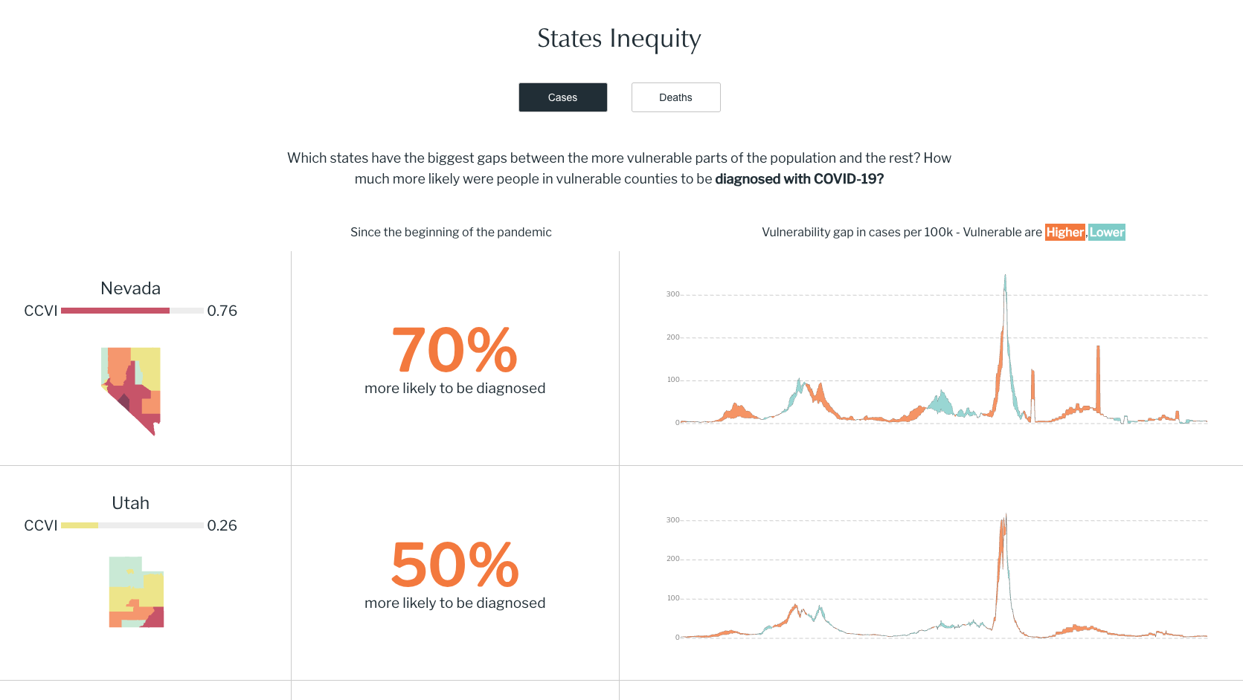Click 'Since the beginning of the pandemic' header
The height and width of the screenshot is (700, 1243).
coord(451,233)
